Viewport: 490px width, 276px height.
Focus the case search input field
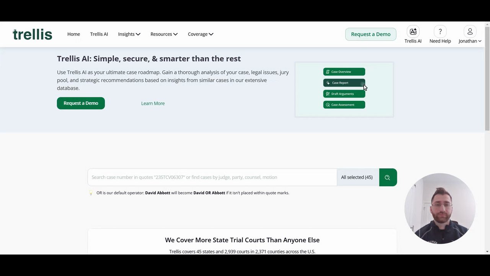pos(212,177)
